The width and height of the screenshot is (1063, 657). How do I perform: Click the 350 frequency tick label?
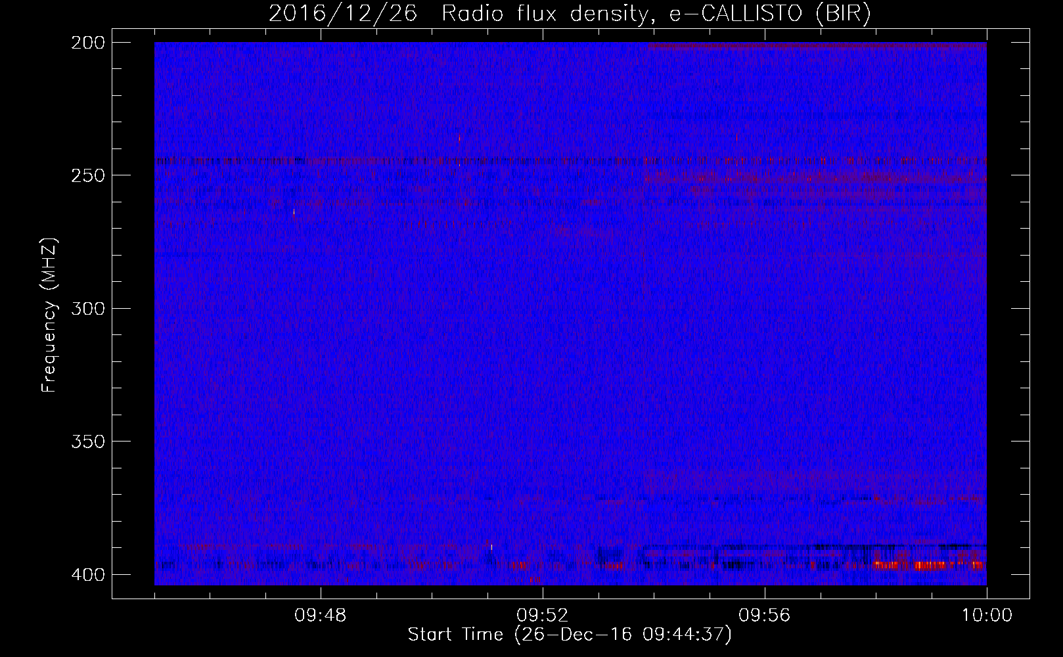tap(88, 442)
